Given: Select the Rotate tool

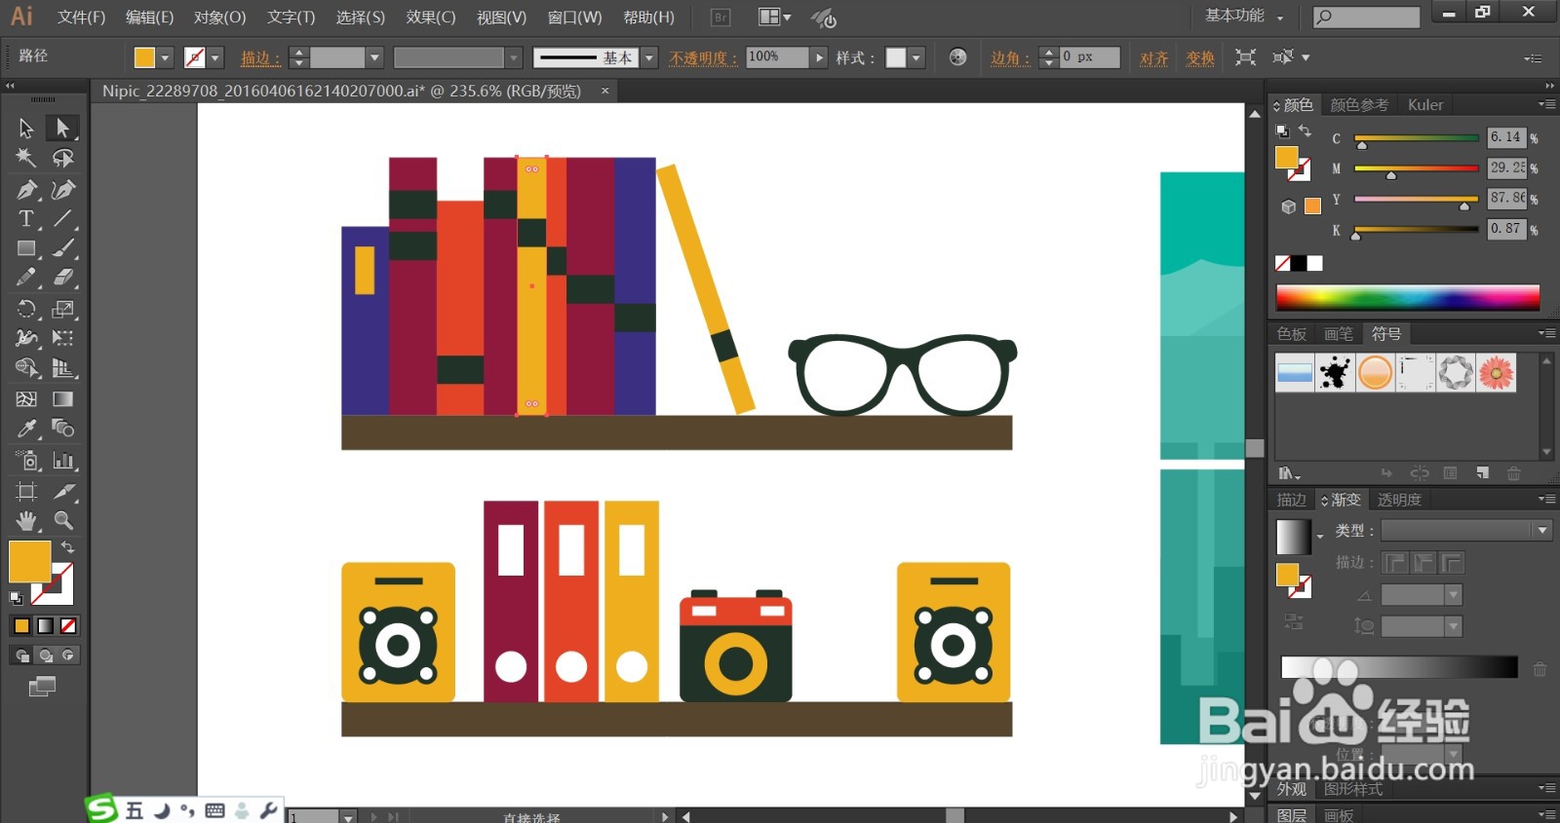Looking at the screenshot, I should 26,309.
